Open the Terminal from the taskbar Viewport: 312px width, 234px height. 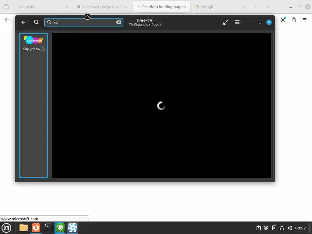click(48, 228)
